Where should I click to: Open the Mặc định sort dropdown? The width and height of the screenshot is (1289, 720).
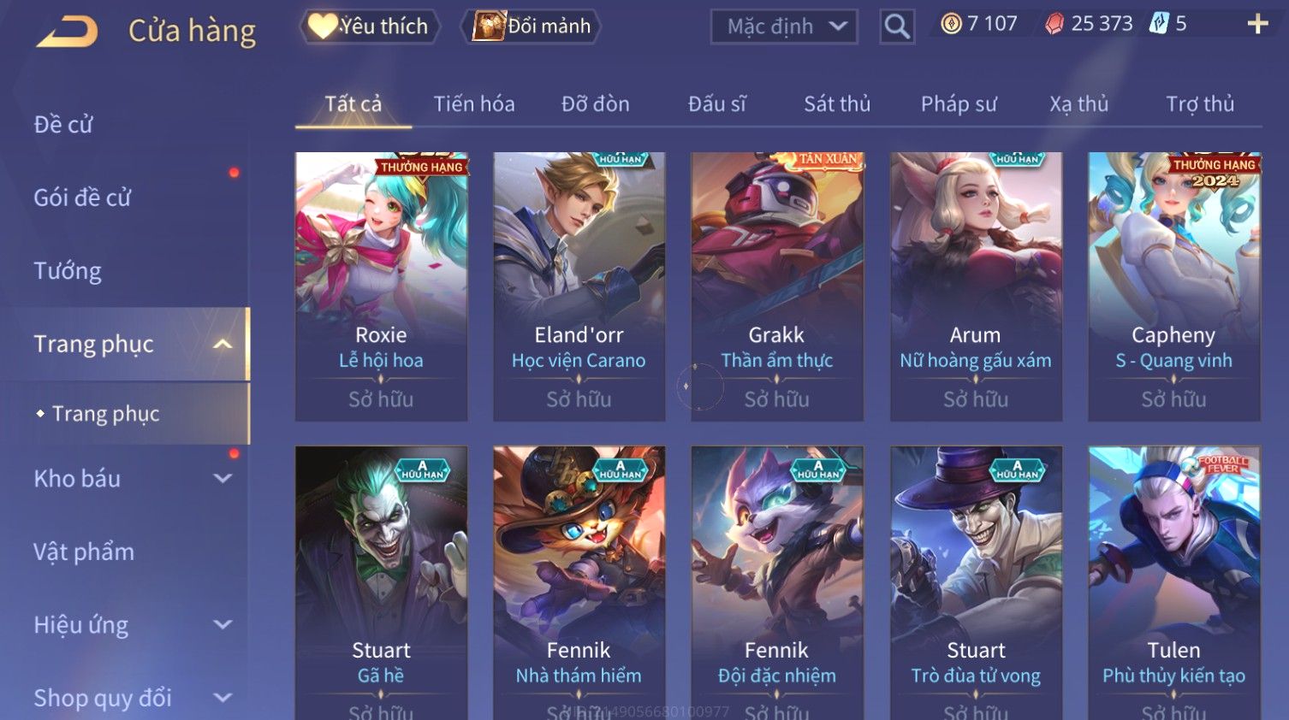[x=784, y=27]
